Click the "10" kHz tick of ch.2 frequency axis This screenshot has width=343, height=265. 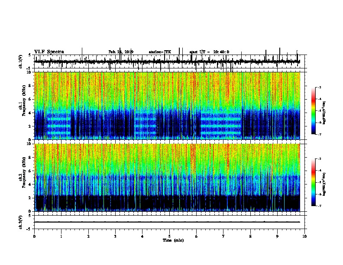pos(29,144)
